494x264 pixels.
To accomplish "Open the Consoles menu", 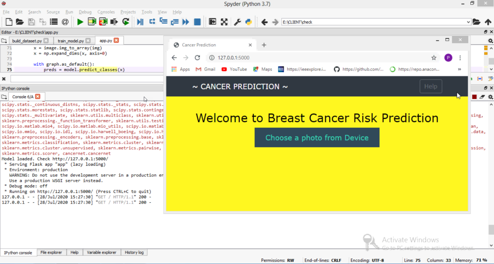I will coord(106,12).
